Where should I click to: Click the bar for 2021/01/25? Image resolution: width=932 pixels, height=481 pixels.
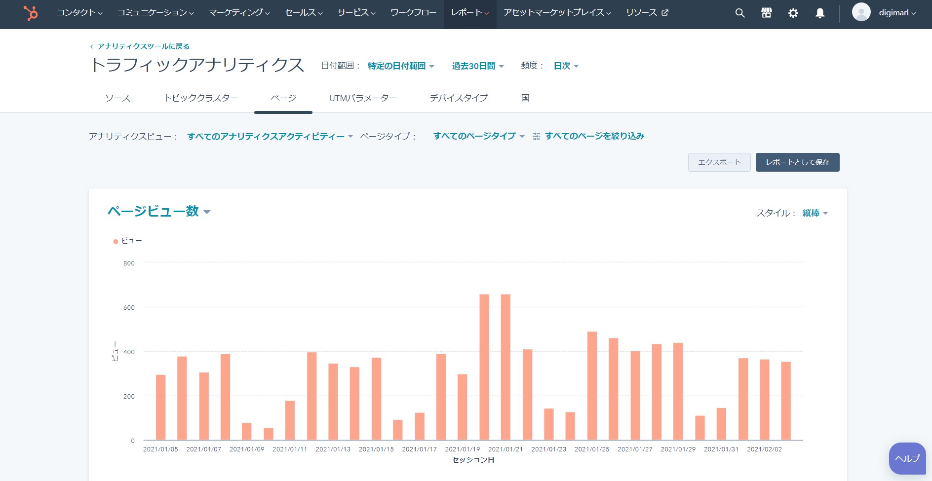pyautogui.click(x=592, y=386)
